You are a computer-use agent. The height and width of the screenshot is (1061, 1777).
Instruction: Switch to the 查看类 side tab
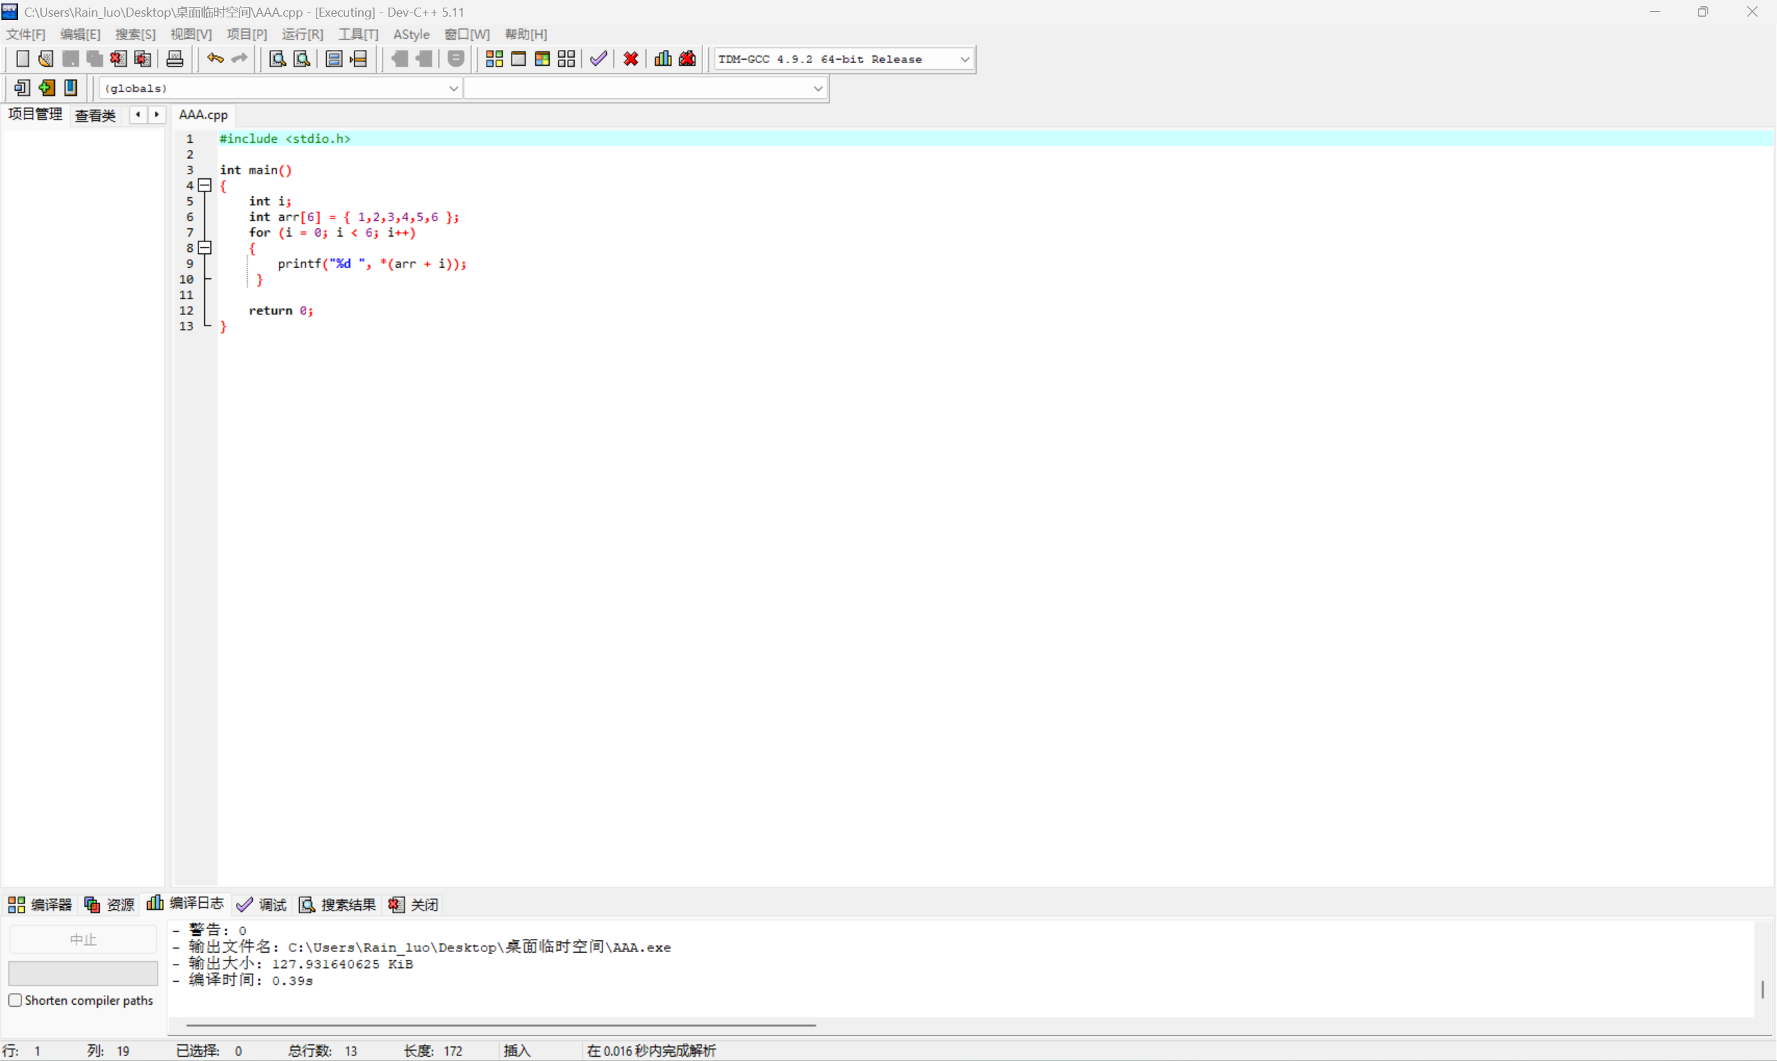click(x=95, y=115)
